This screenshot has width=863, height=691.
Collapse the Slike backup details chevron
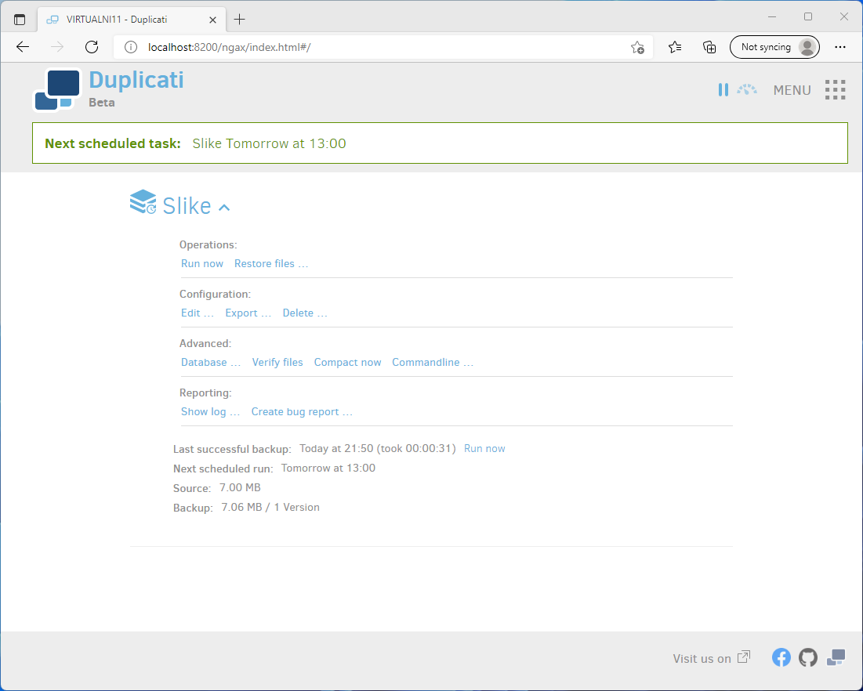(224, 208)
